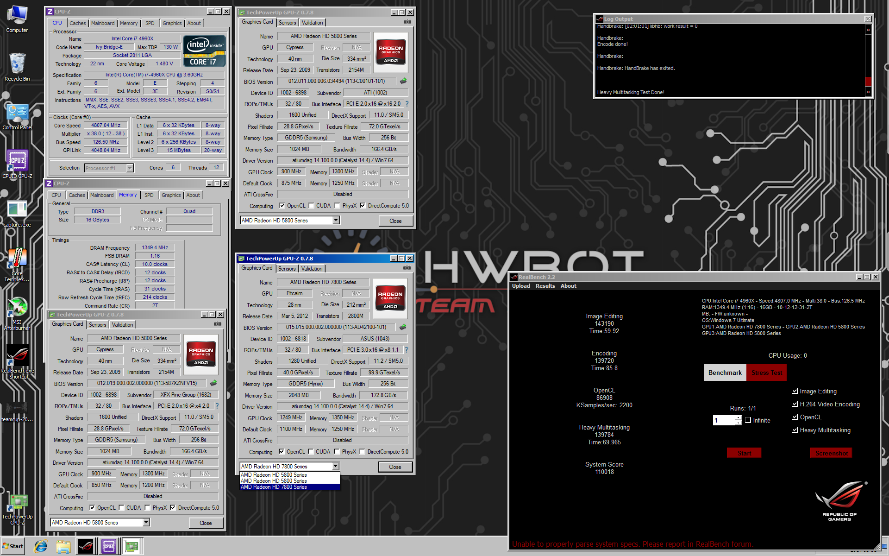Image resolution: width=889 pixels, height=556 pixels.
Task: Click Log Output scrollbar down arrow
Action: pos(868,92)
